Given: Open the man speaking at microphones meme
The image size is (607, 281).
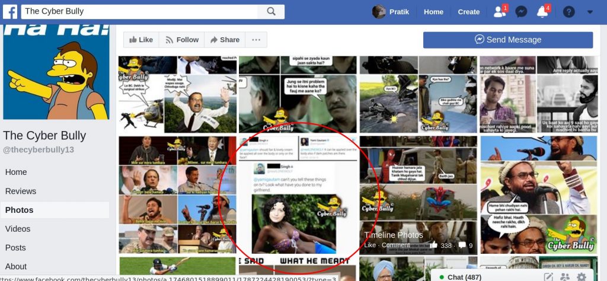Looking at the screenshot, I should (539, 194).
